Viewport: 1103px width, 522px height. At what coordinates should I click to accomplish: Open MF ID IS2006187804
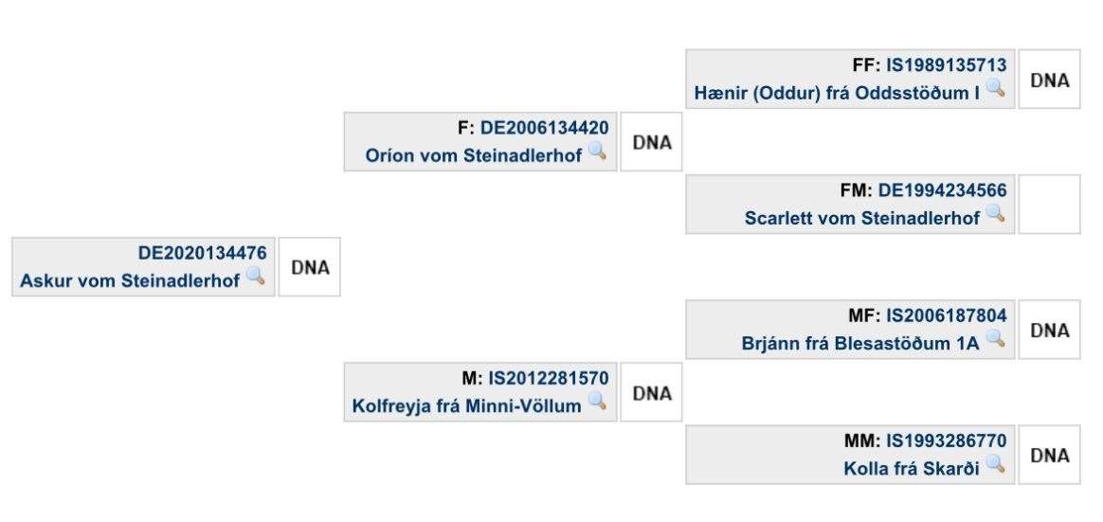[946, 315]
